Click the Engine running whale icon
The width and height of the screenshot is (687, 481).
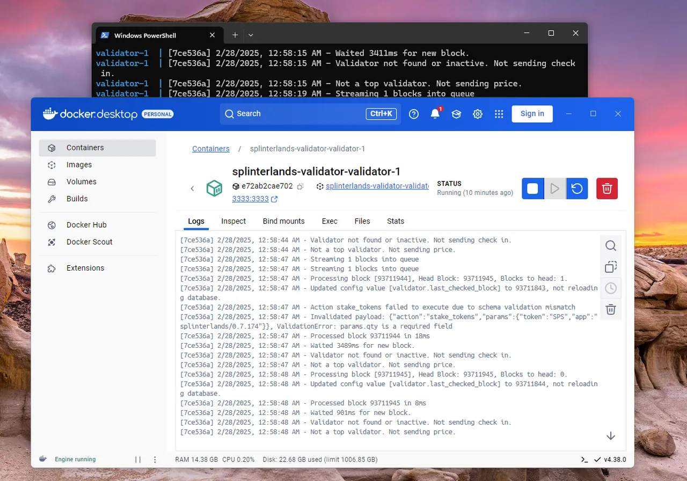point(43,460)
